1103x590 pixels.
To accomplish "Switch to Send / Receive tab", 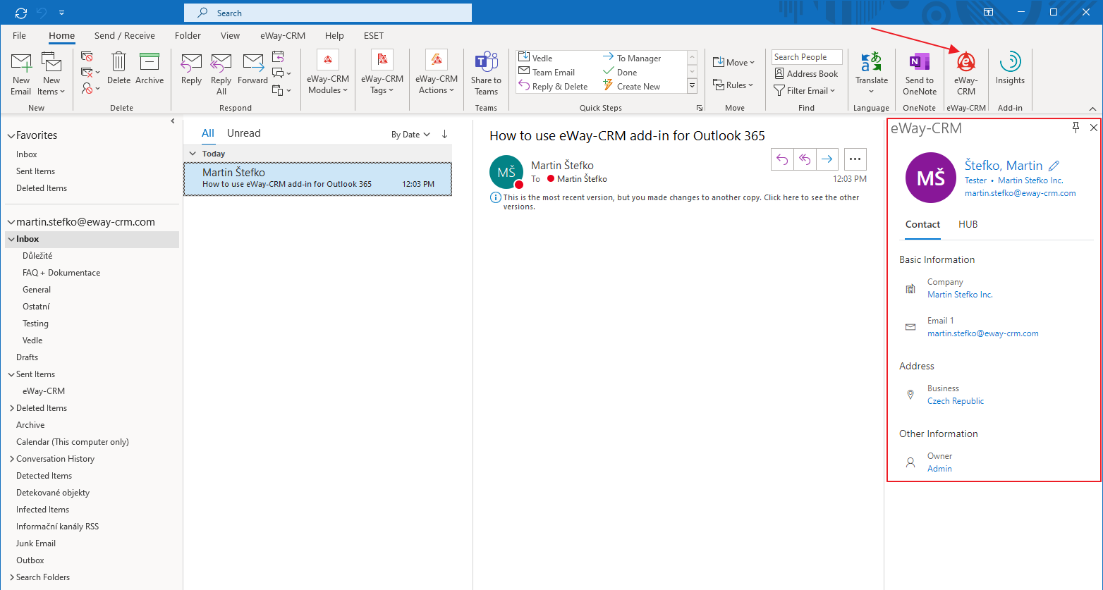I will pyautogui.click(x=125, y=35).
